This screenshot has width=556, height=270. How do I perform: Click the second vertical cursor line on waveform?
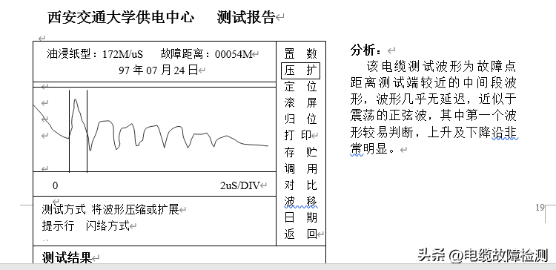pyautogui.click(x=87, y=131)
